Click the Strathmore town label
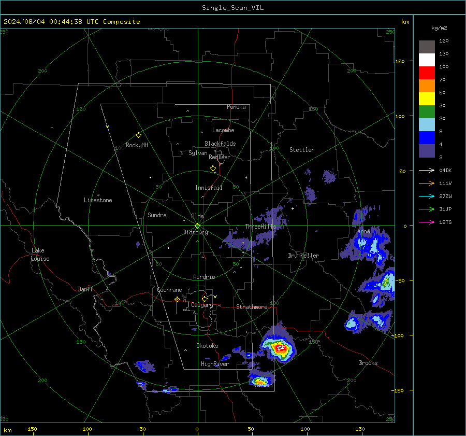466x436 pixels. (x=252, y=307)
